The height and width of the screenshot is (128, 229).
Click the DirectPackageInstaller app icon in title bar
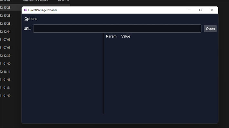tap(25, 10)
